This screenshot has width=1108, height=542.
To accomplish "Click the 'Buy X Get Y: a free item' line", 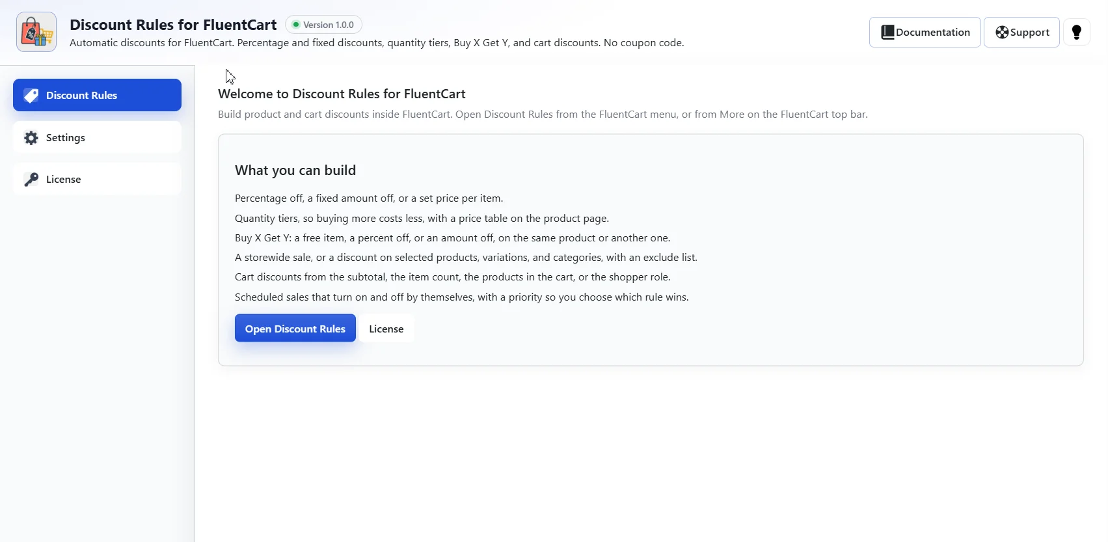I will coord(453,238).
